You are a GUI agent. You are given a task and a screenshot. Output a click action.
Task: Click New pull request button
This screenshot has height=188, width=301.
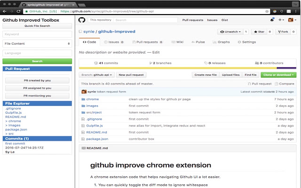131,75
